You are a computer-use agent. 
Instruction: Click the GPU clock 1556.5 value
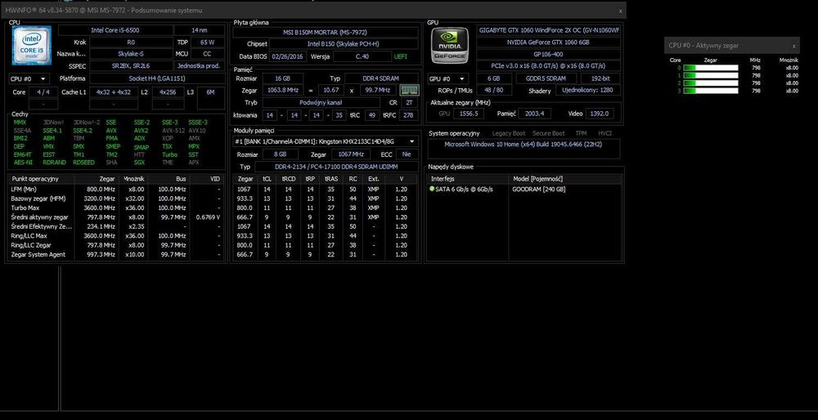[x=469, y=114]
